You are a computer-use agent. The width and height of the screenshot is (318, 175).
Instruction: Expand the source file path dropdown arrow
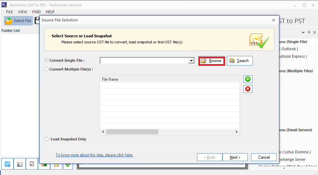coord(191,61)
